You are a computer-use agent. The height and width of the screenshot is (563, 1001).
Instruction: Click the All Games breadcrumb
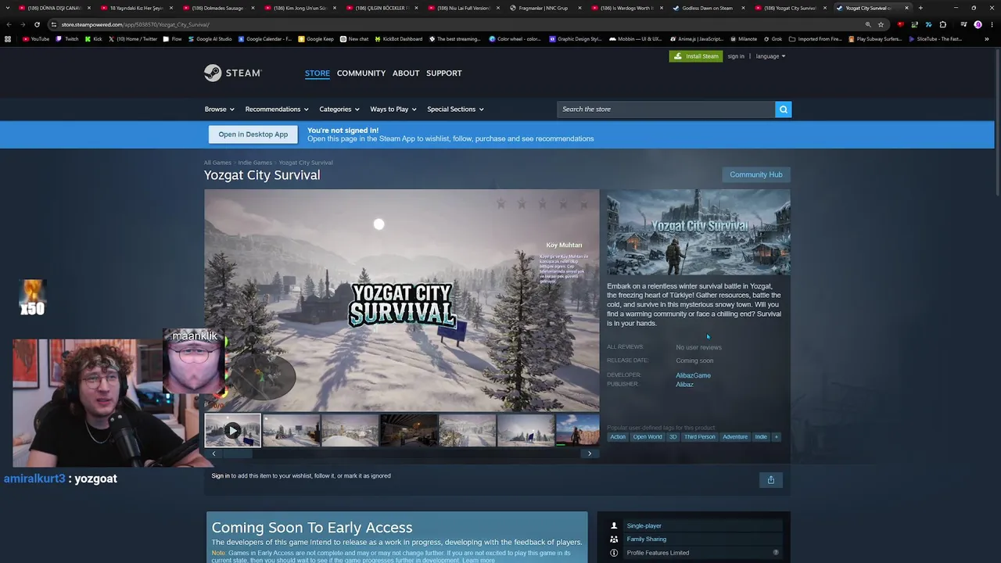point(217,163)
